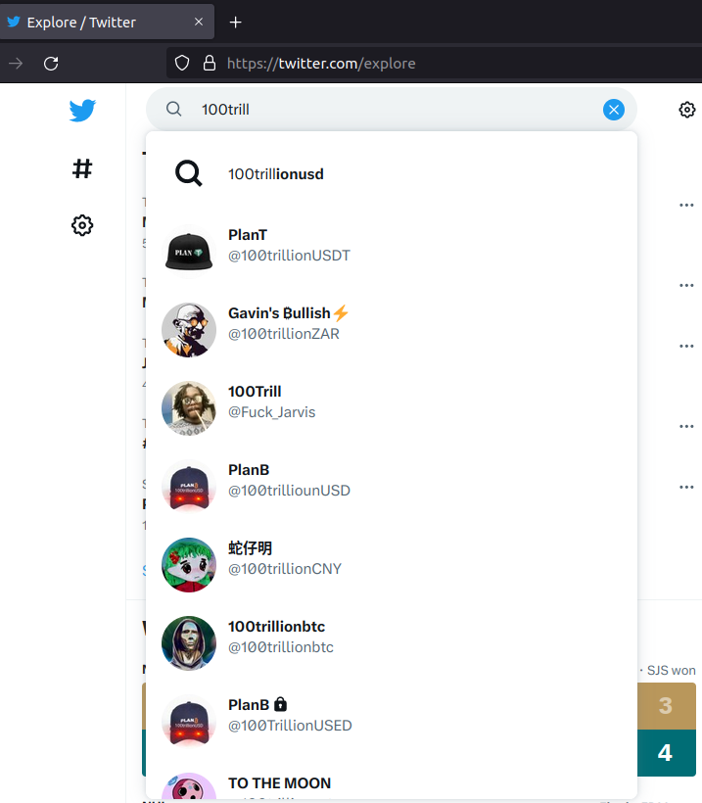Open PlanB @100trilliounUSD result
702x803 pixels.
(x=392, y=487)
